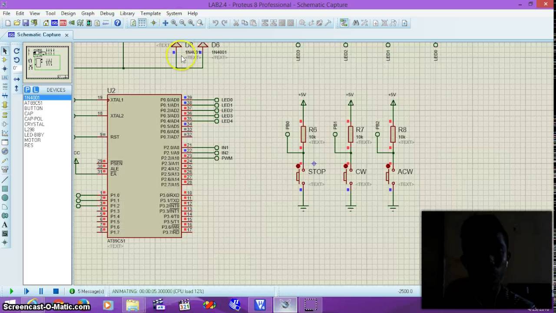Switch to the Schematic Capture tab
The image size is (556, 313).
(x=38, y=35)
